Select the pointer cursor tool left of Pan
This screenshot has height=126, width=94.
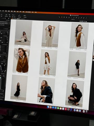(59, 17)
